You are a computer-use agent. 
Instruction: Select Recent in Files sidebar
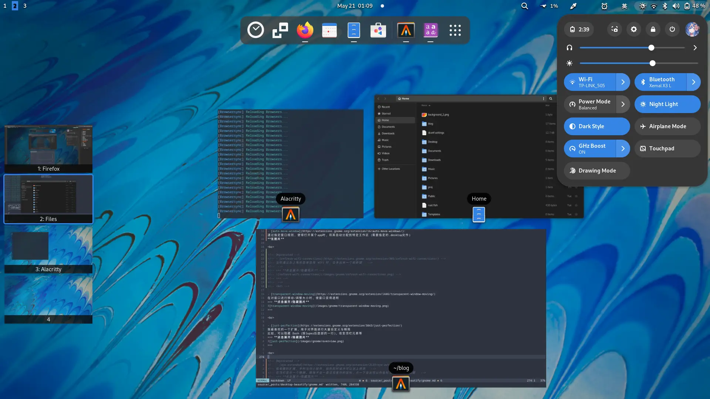point(395,107)
